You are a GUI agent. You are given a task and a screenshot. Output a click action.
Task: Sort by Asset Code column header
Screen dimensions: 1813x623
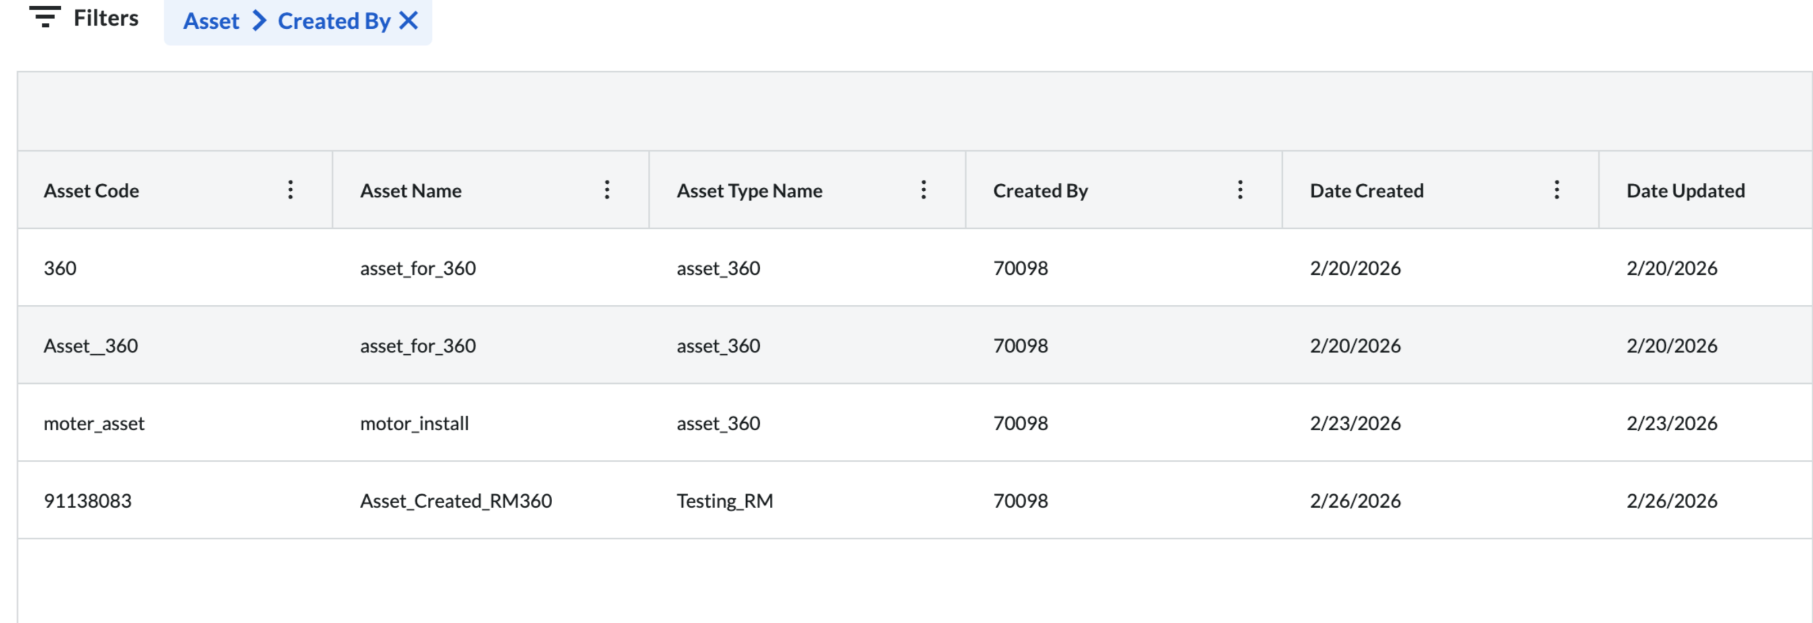click(x=92, y=191)
